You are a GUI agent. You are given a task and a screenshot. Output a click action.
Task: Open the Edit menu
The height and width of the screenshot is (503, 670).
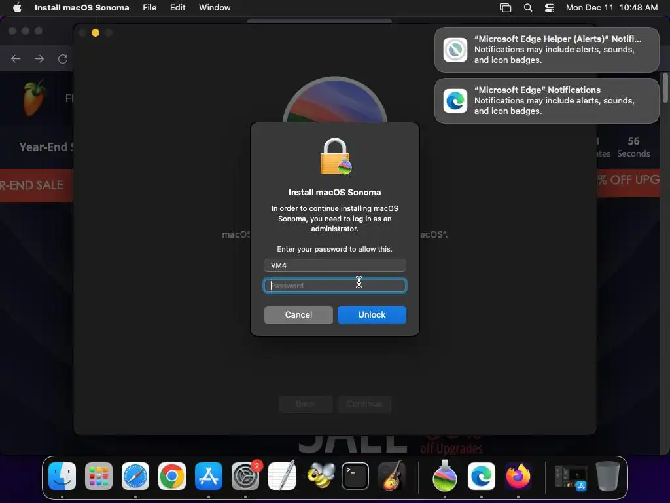click(x=178, y=7)
